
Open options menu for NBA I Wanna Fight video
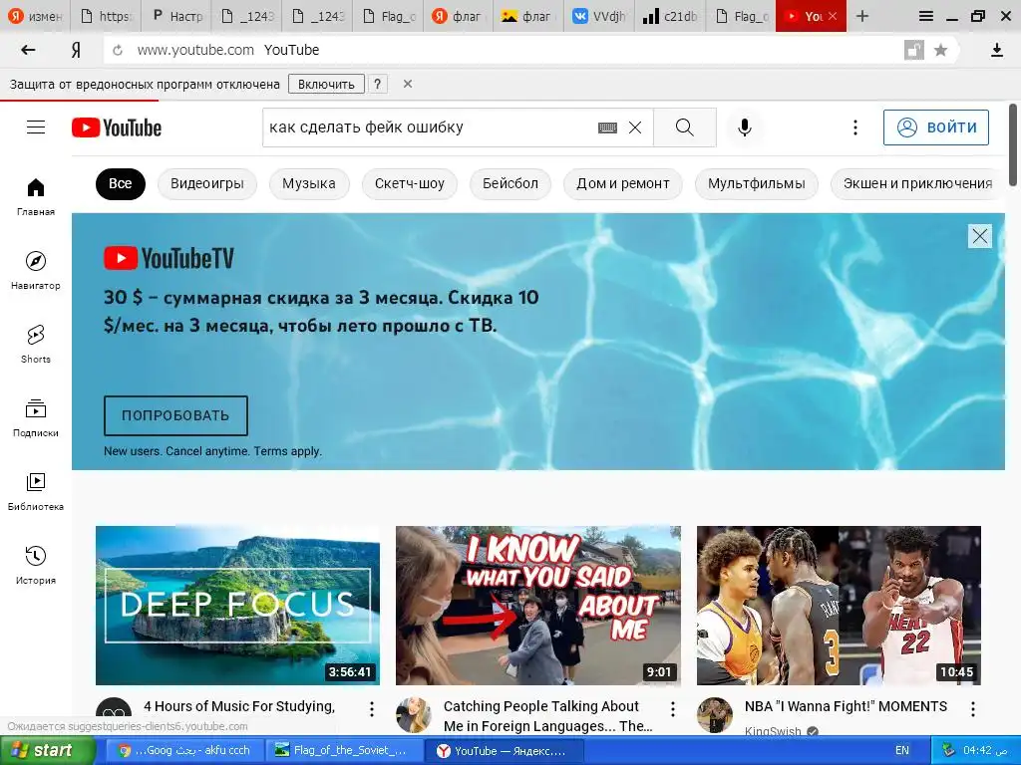pos(973,709)
